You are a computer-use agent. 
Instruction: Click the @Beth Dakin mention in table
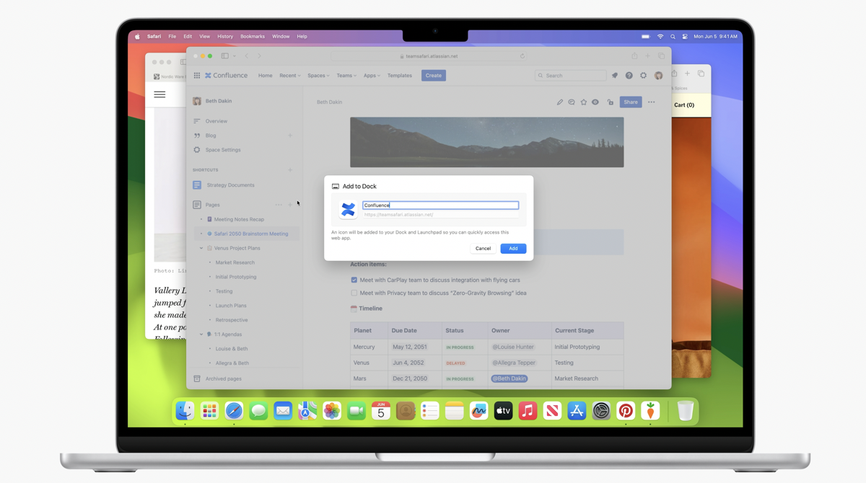[509, 378]
